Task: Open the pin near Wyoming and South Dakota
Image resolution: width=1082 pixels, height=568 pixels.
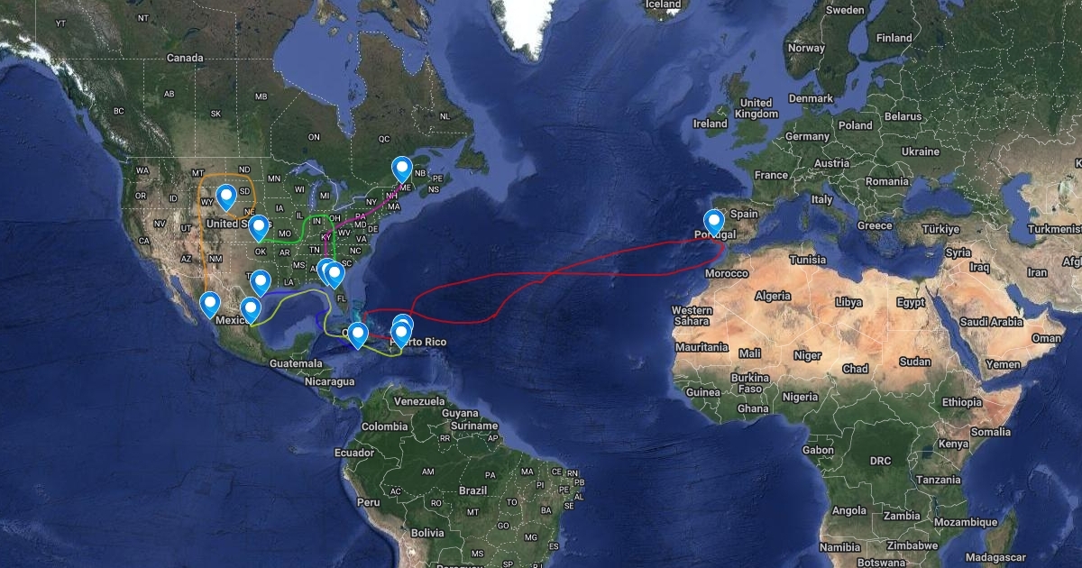Action: [x=226, y=197]
